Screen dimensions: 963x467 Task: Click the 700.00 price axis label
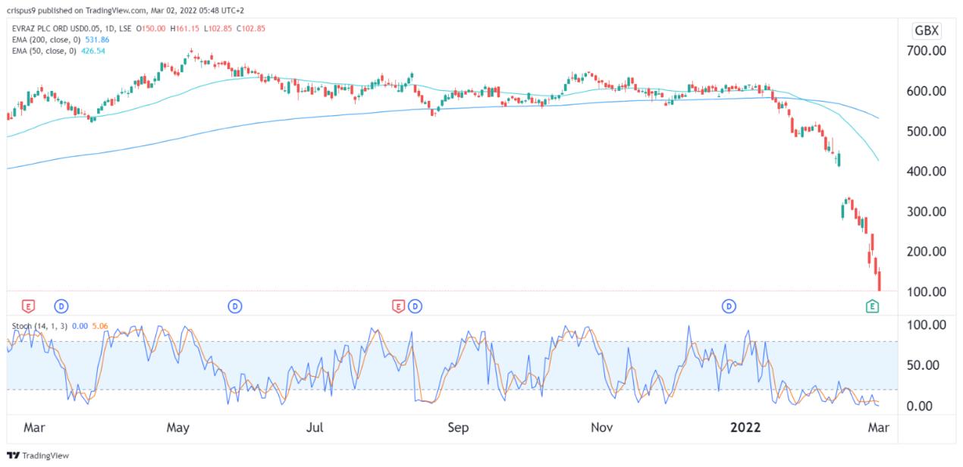pos(927,51)
